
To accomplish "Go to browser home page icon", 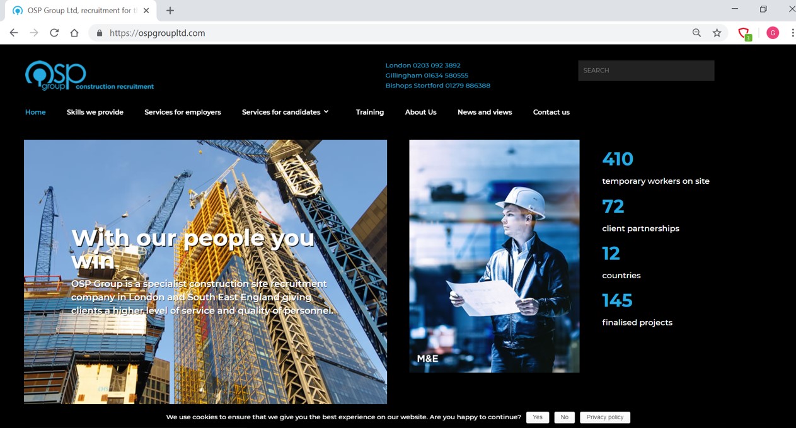I will click(74, 33).
